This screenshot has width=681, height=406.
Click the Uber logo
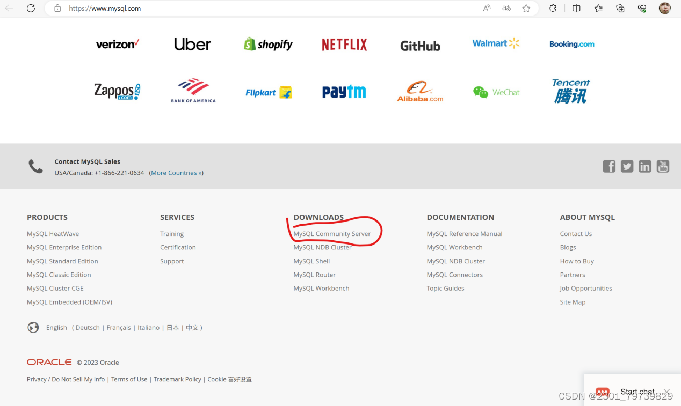coord(192,44)
